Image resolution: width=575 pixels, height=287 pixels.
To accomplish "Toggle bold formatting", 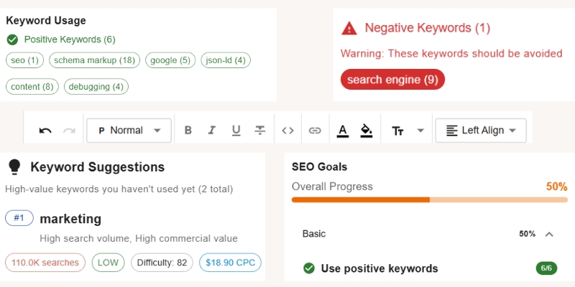I will 188,131.
